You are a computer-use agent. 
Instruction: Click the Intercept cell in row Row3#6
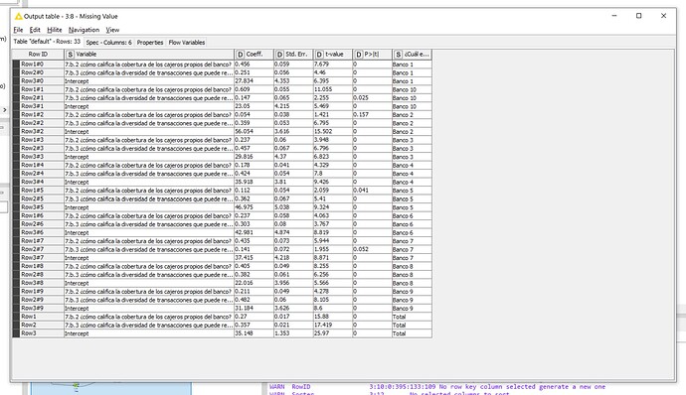[x=149, y=232]
